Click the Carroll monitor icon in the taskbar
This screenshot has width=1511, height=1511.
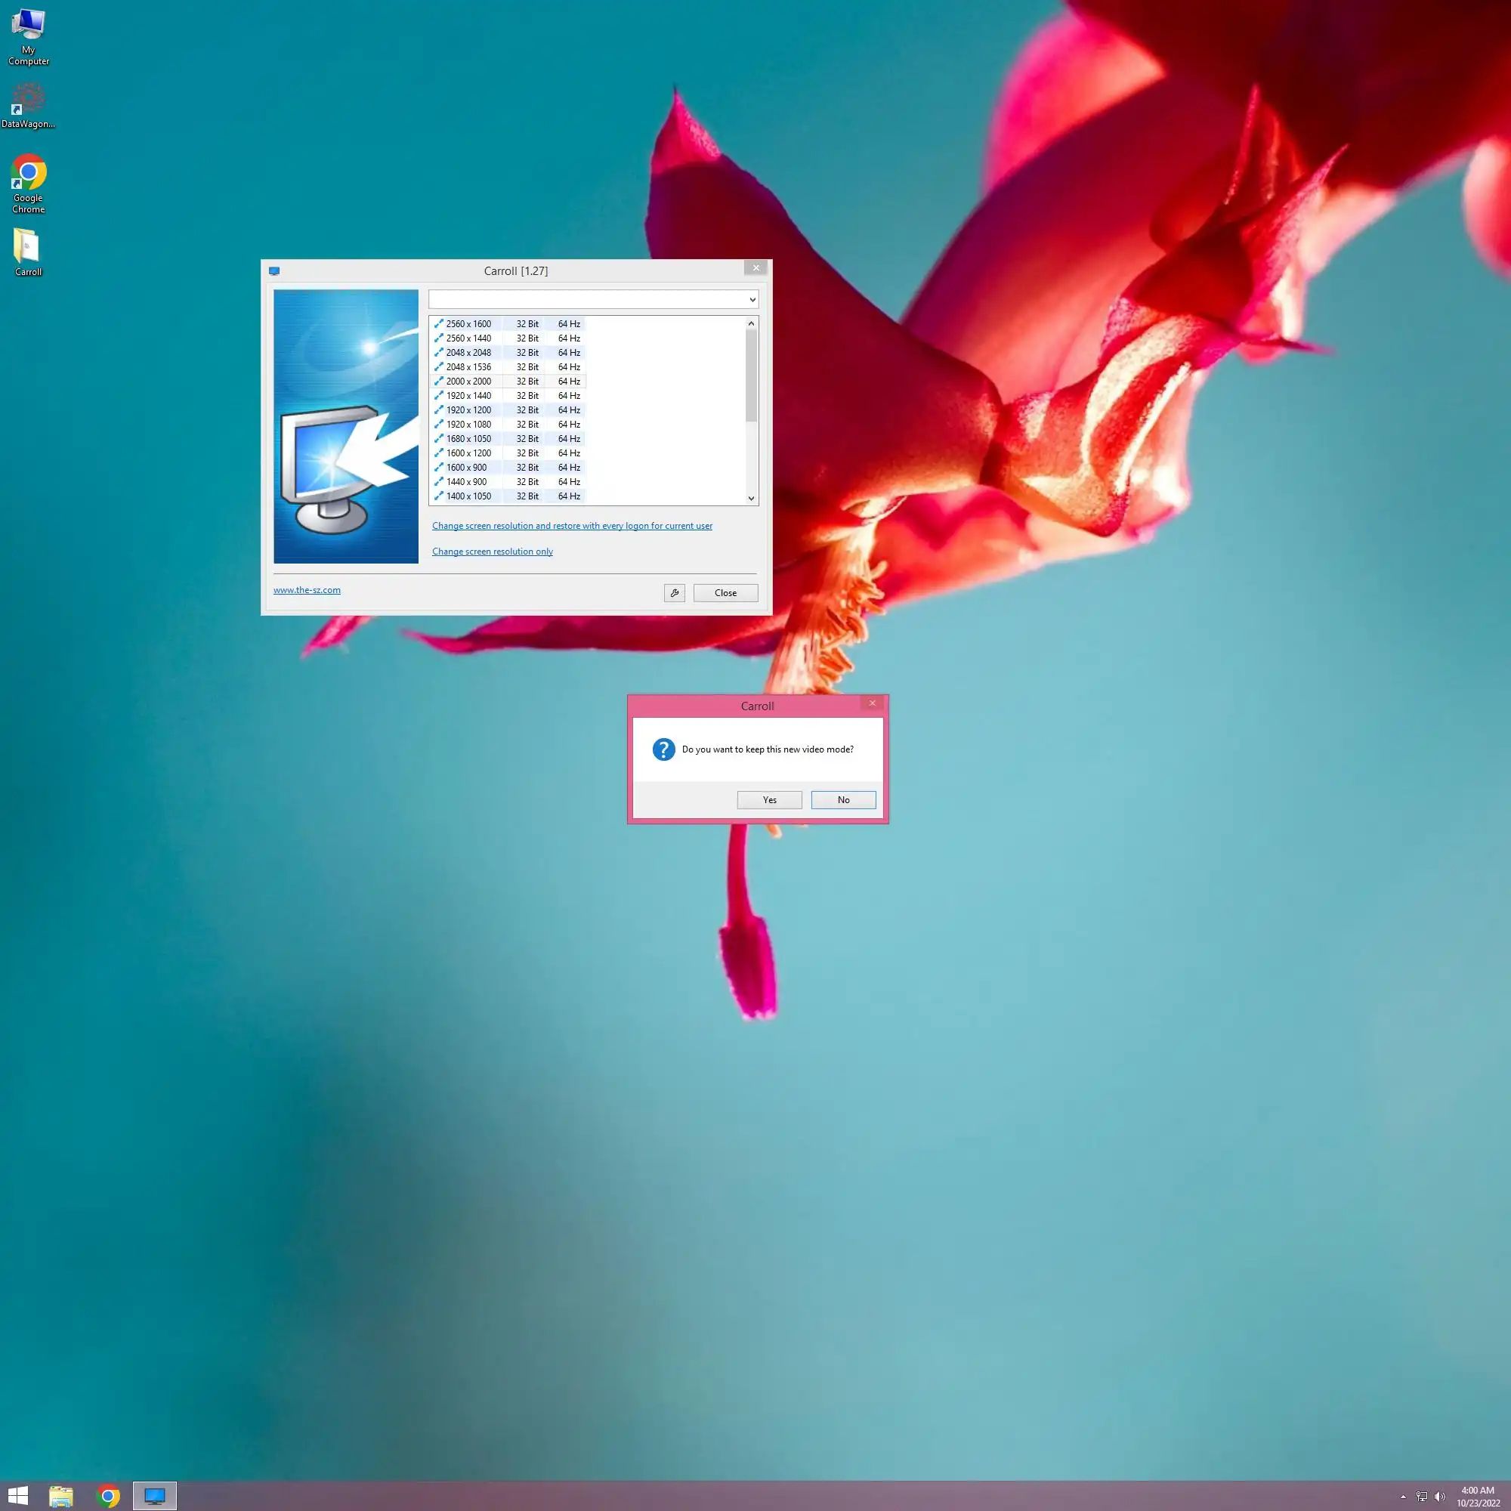(x=155, y=1496)
